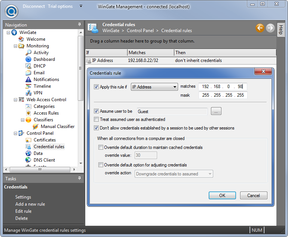Viewport: 288px width, 237px height.
Task: Click 'Add a new rule' task link
Action: point(30,204)
